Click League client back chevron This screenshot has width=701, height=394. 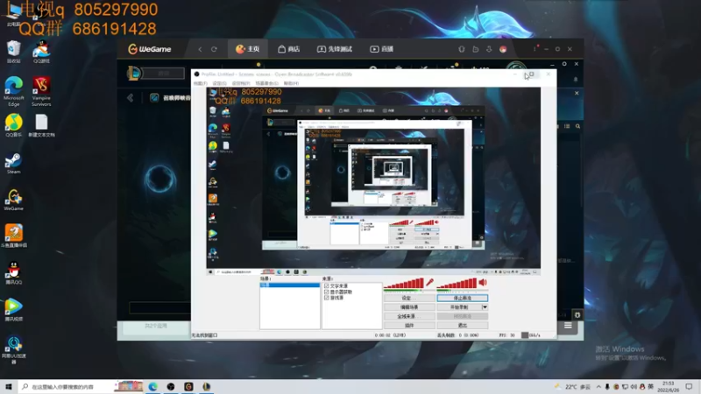(x=130, y=97)
